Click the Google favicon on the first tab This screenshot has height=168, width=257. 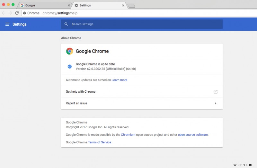click(x=22, y=5)
